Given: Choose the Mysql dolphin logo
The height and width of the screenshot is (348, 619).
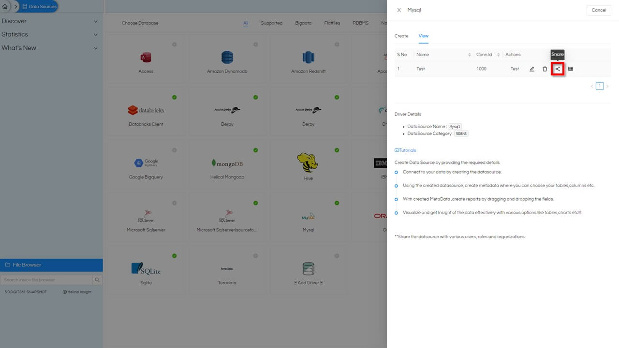Looking at the screenshot, I should click(x=309, y=217).
